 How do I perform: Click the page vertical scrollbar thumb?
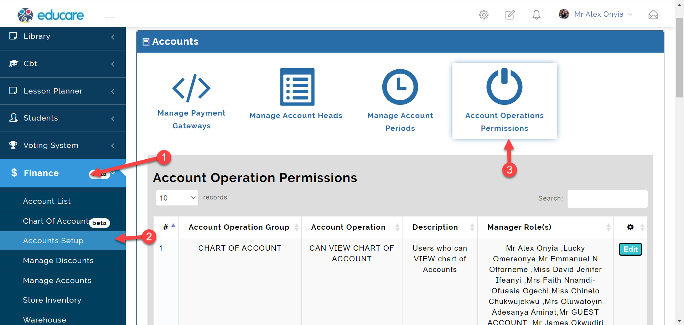(679, 57)
